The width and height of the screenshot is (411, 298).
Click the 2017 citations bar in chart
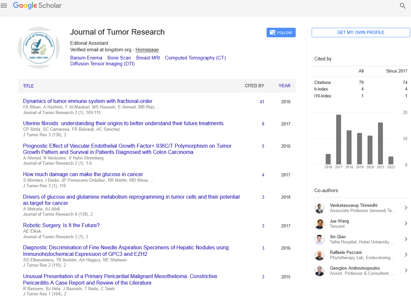point(338,140)
